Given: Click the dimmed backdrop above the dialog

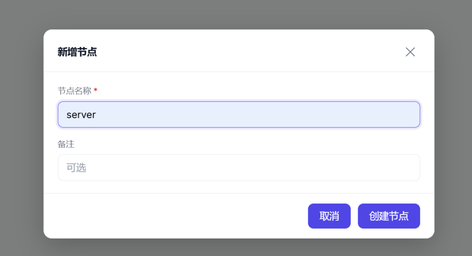Looking at the screenshot, I should (x=236, y=14).
